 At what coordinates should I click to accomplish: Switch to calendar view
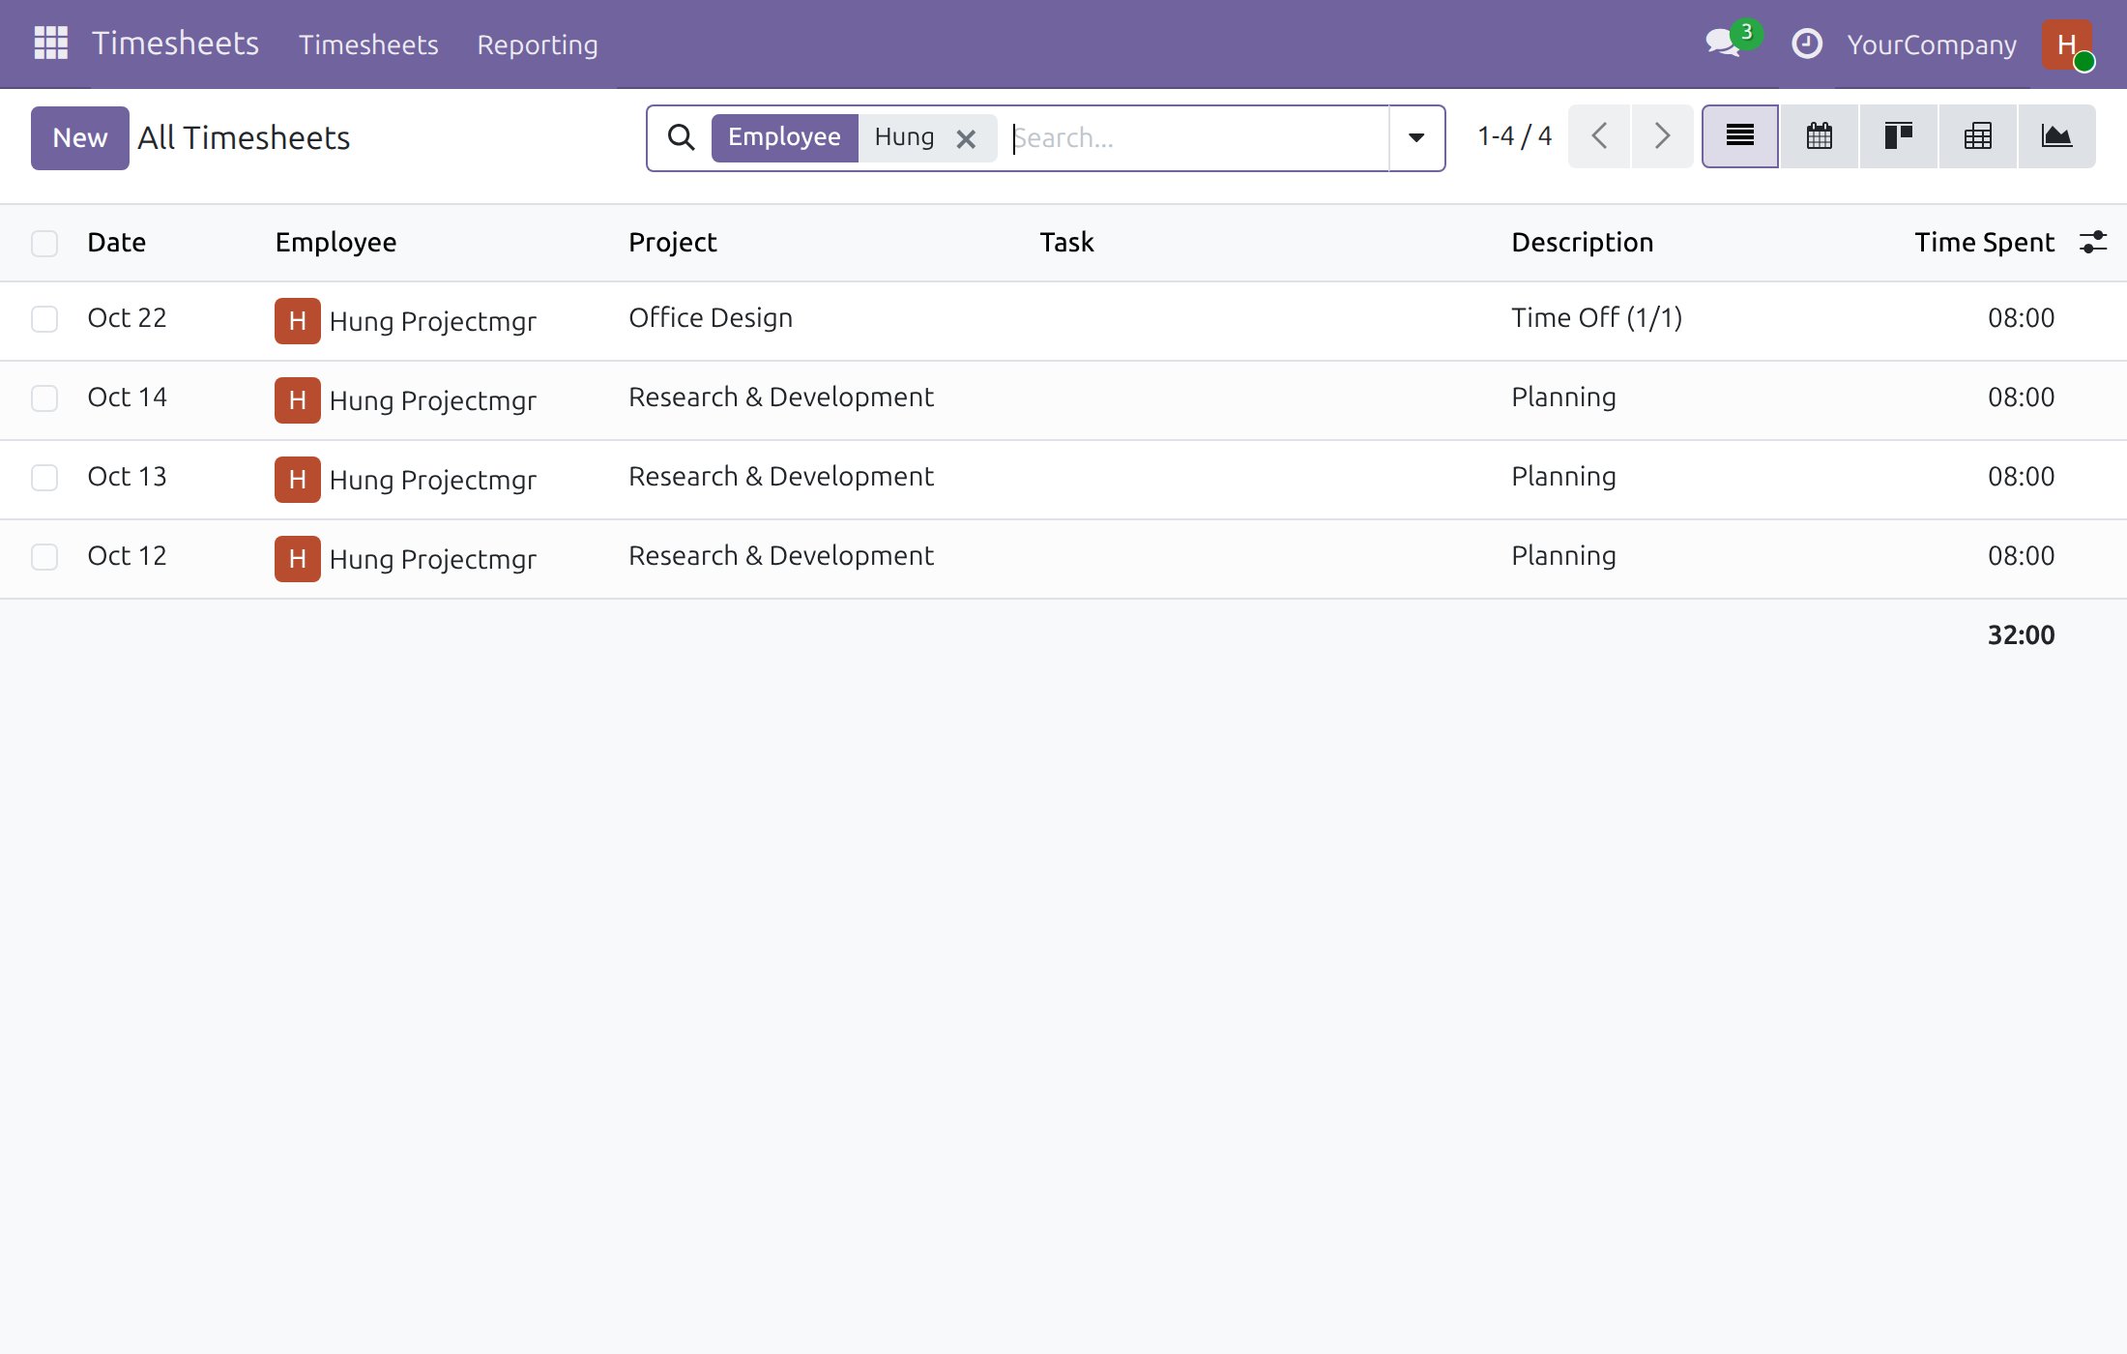click(1819, 136)
